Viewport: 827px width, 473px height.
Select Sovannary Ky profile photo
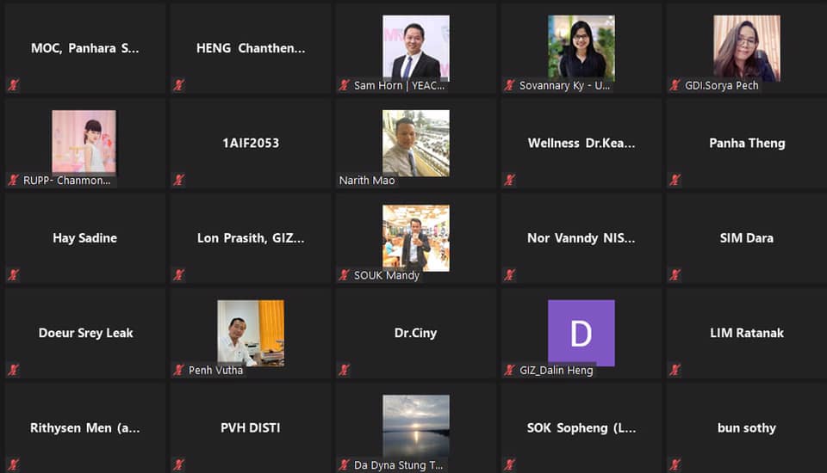pos(581,48)
